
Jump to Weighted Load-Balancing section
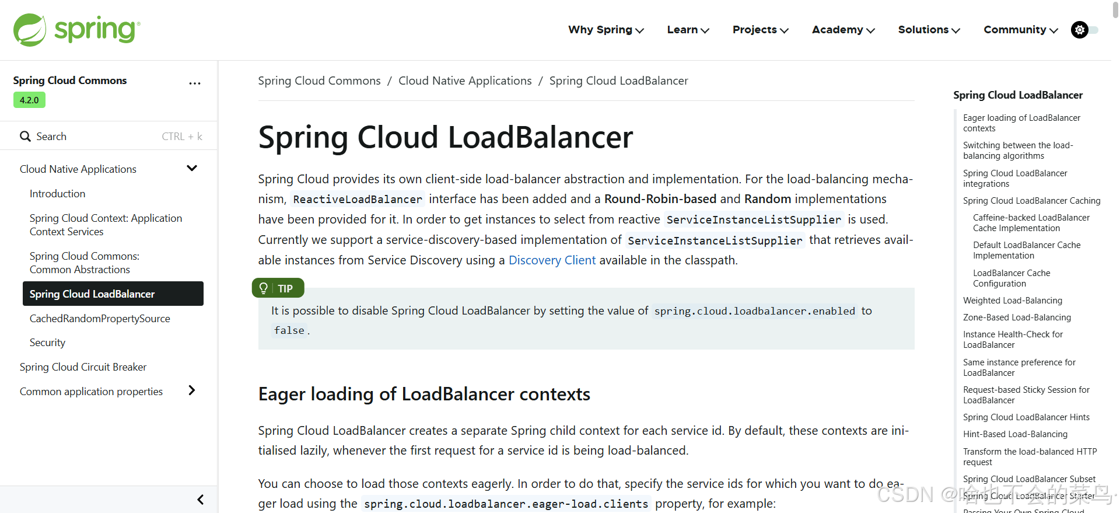coord(1013,301)
